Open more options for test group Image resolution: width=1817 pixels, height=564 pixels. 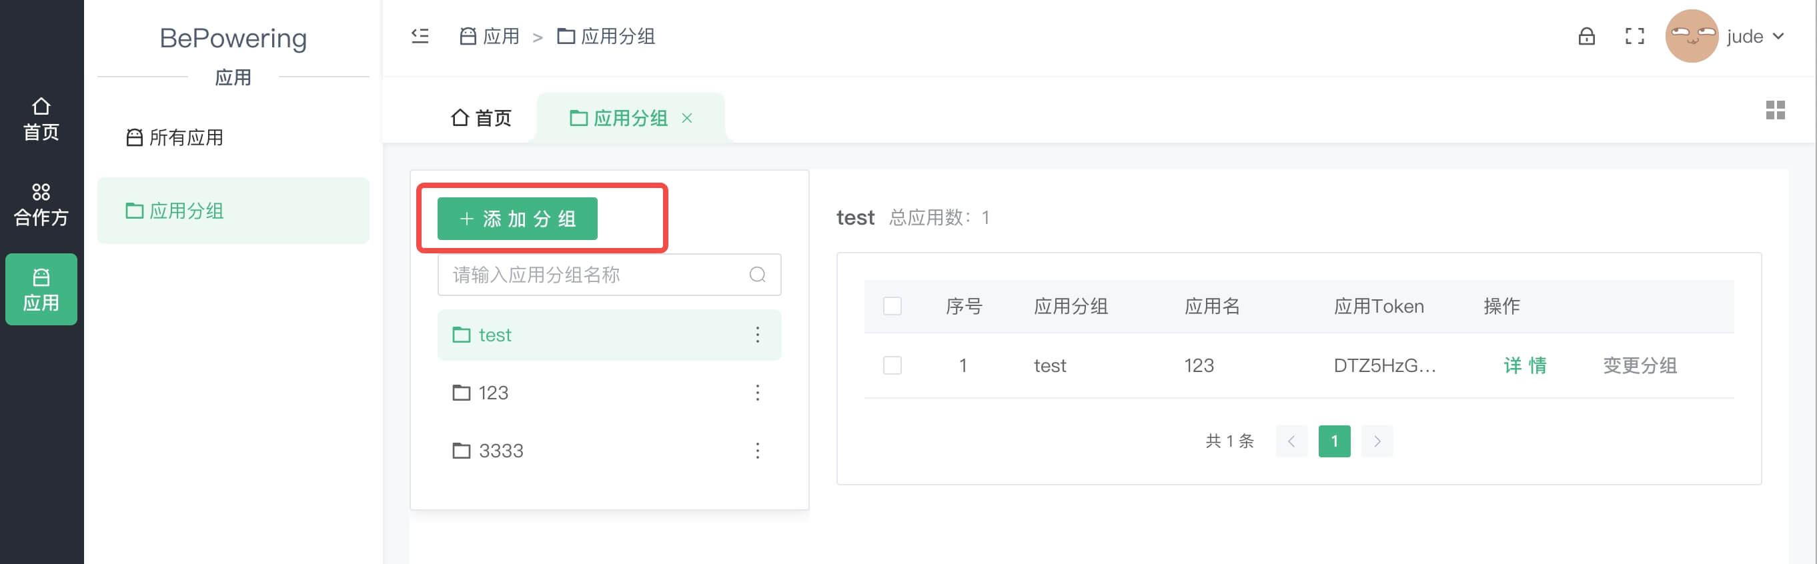point(758,335)
